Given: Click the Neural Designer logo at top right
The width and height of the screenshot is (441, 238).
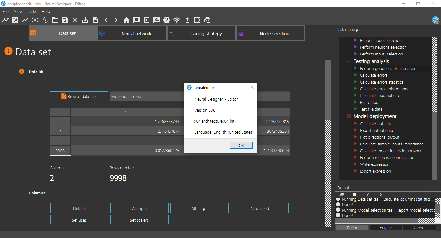Looking at the screenshot, I should (x=436, y=20).
